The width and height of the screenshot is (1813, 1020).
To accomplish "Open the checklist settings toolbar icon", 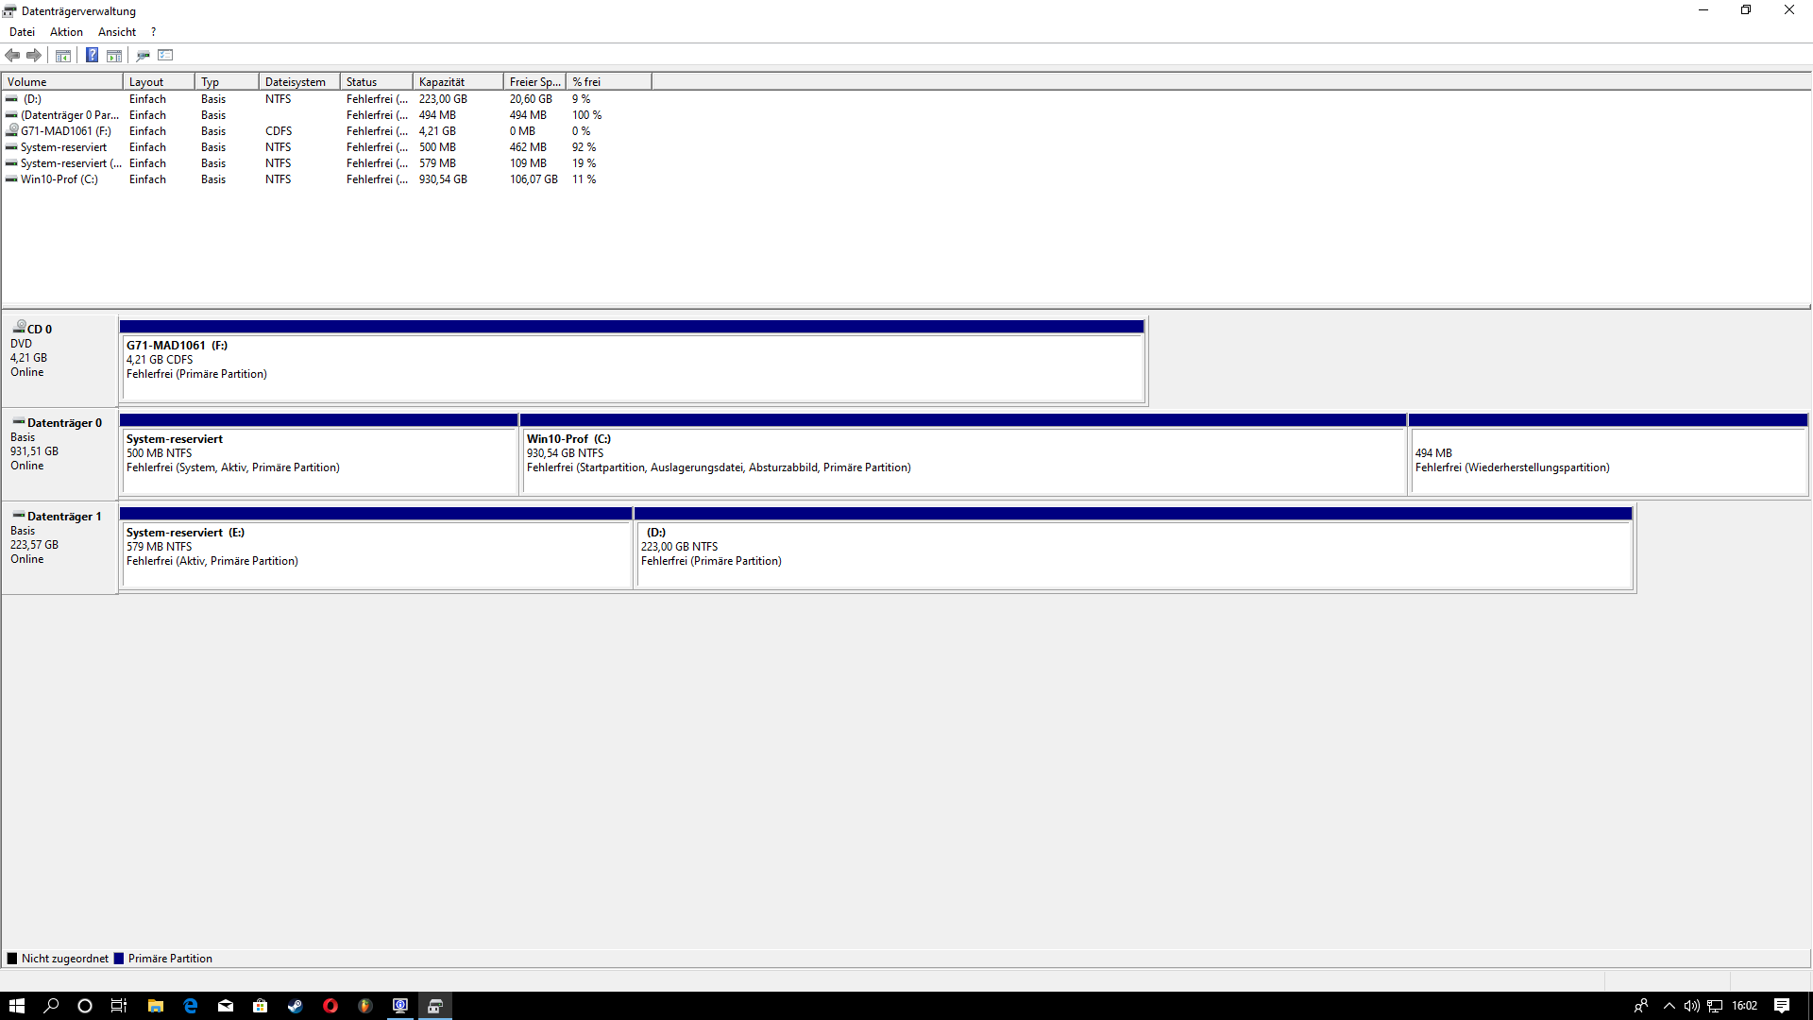I will [166, 55].
